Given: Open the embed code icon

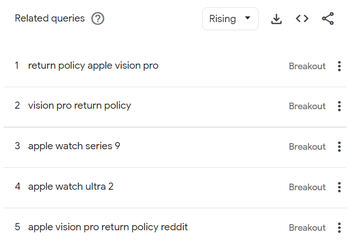Looking at the screenshot, I should pyautogui.click(x=302, y=18).
